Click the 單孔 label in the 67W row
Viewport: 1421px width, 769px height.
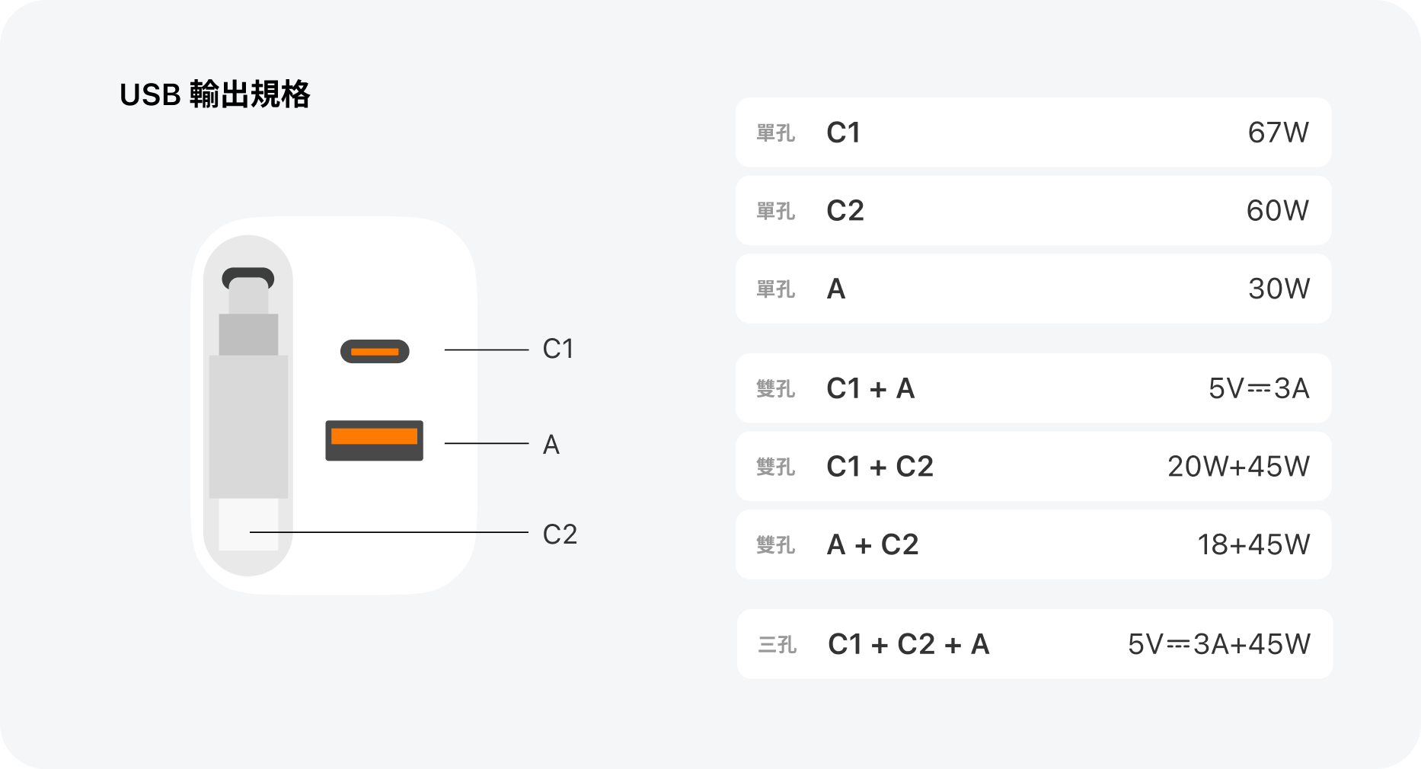[x=775, y=134]
